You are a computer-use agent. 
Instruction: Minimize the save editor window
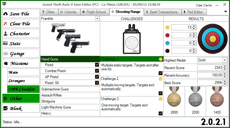click(x=217, y=5)
